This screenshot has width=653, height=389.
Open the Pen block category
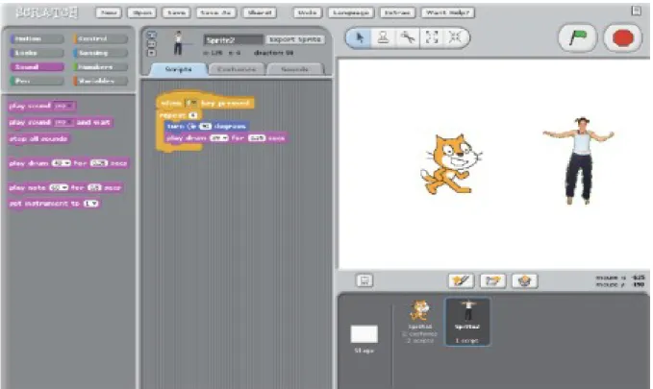coord(38,81)
